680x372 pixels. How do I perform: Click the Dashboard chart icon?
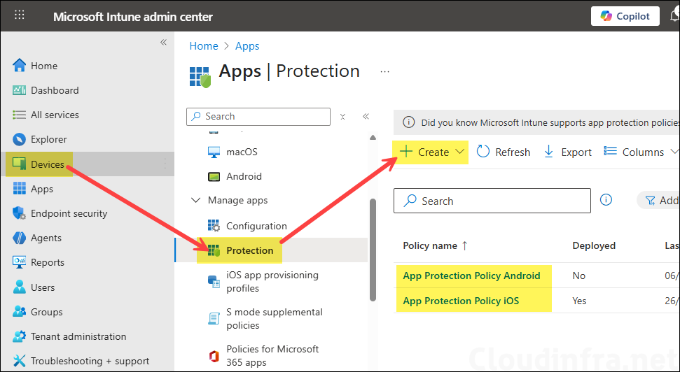(19, 90)
